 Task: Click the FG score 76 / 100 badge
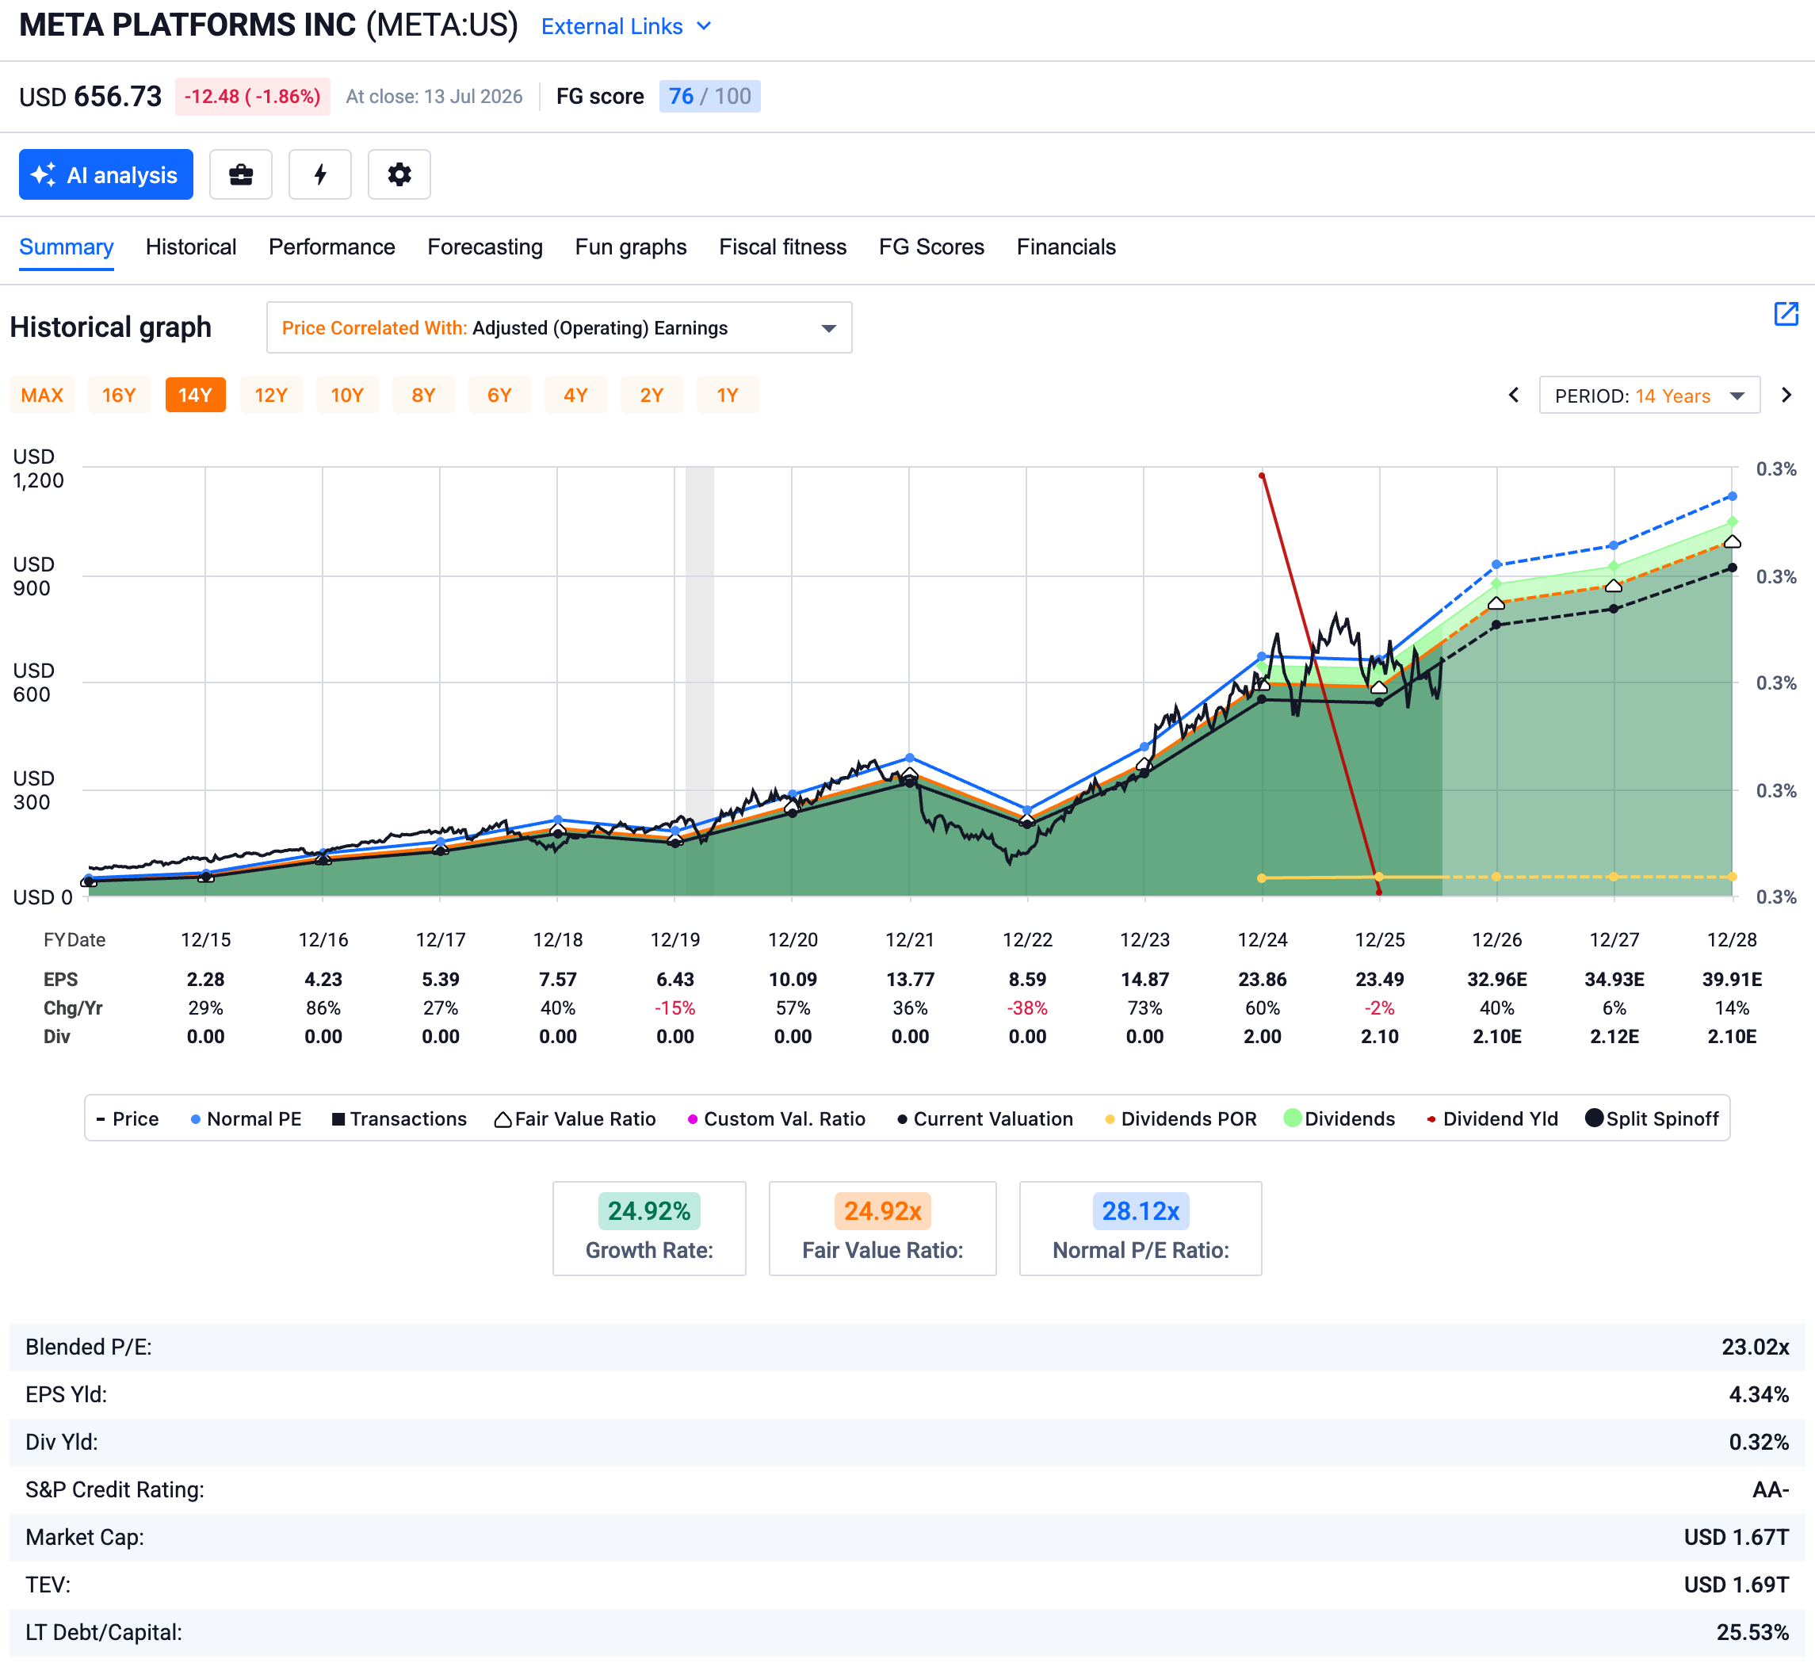(709, 97)
